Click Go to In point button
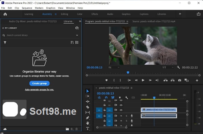The image size is (203, 134). point(129,80)
